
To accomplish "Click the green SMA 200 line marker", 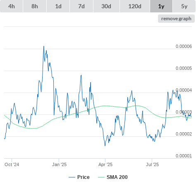I will (x=101, y=177).
